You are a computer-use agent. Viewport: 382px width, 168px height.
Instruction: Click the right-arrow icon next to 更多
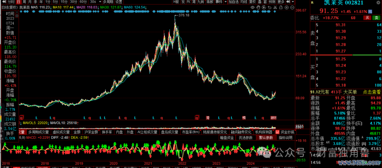coord(288,2)
